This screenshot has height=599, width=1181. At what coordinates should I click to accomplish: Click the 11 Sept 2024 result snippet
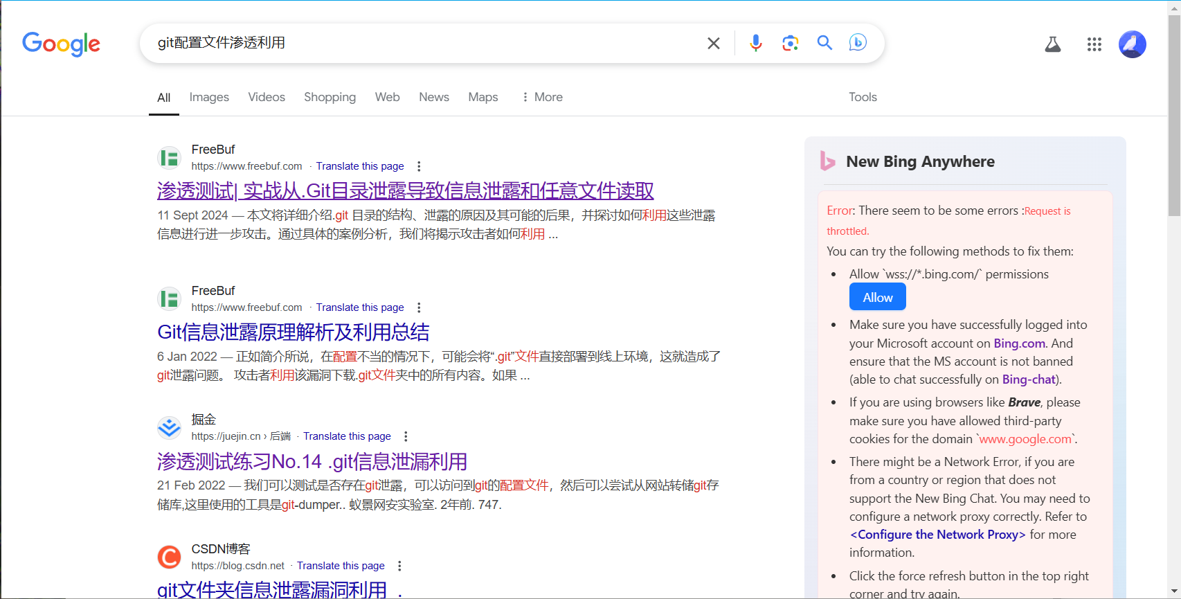[436, 225]
